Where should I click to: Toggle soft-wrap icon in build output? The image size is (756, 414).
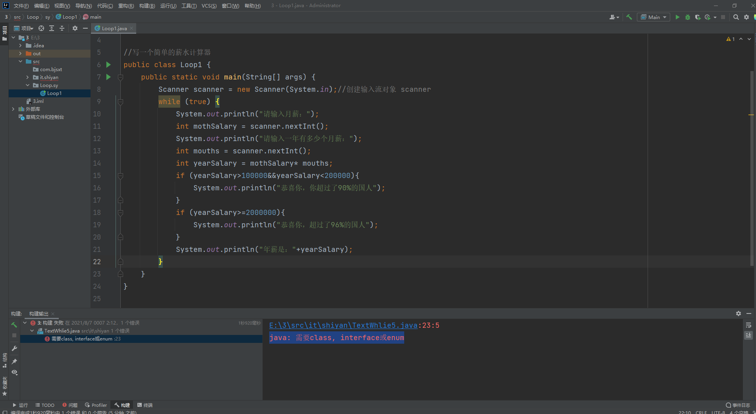[748, 325]
